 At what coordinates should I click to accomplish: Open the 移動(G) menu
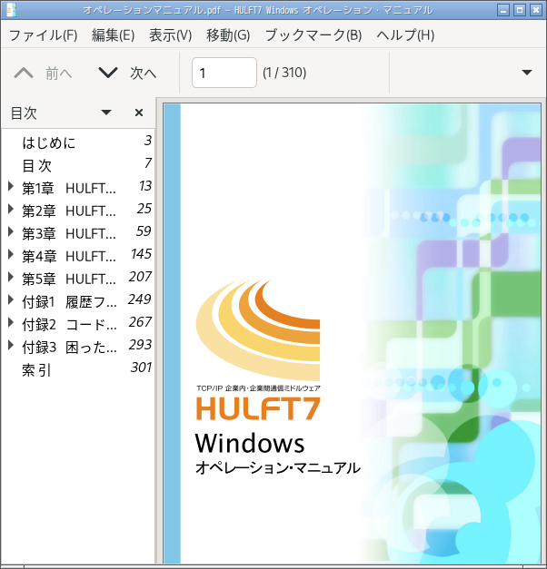coord(228,35)
